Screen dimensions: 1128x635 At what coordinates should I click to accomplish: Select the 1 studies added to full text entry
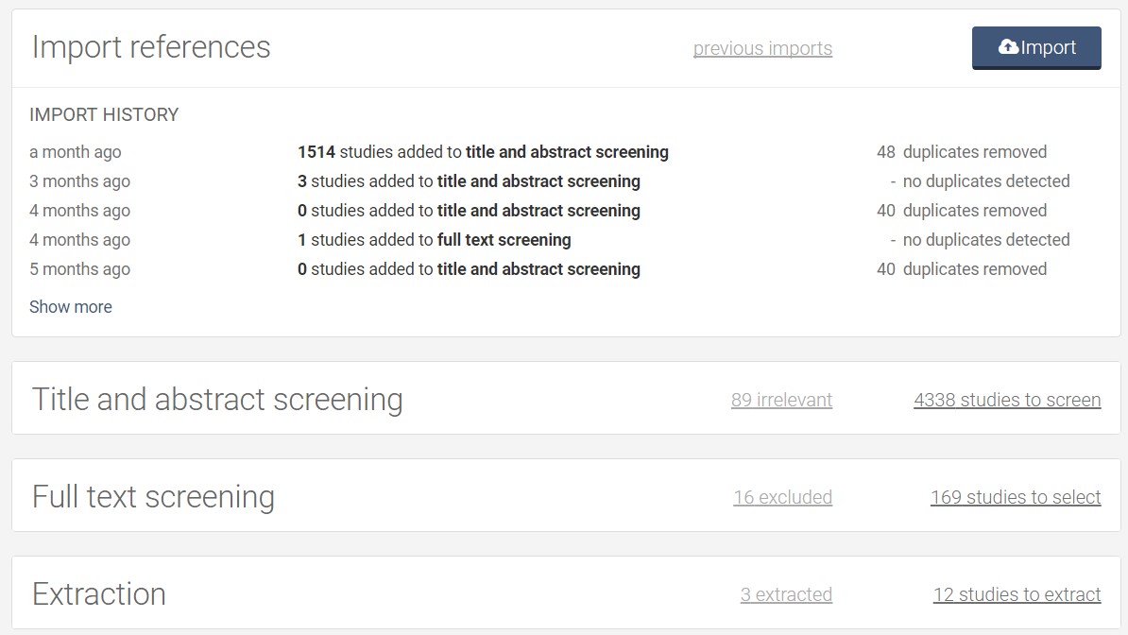pos(434,240)
